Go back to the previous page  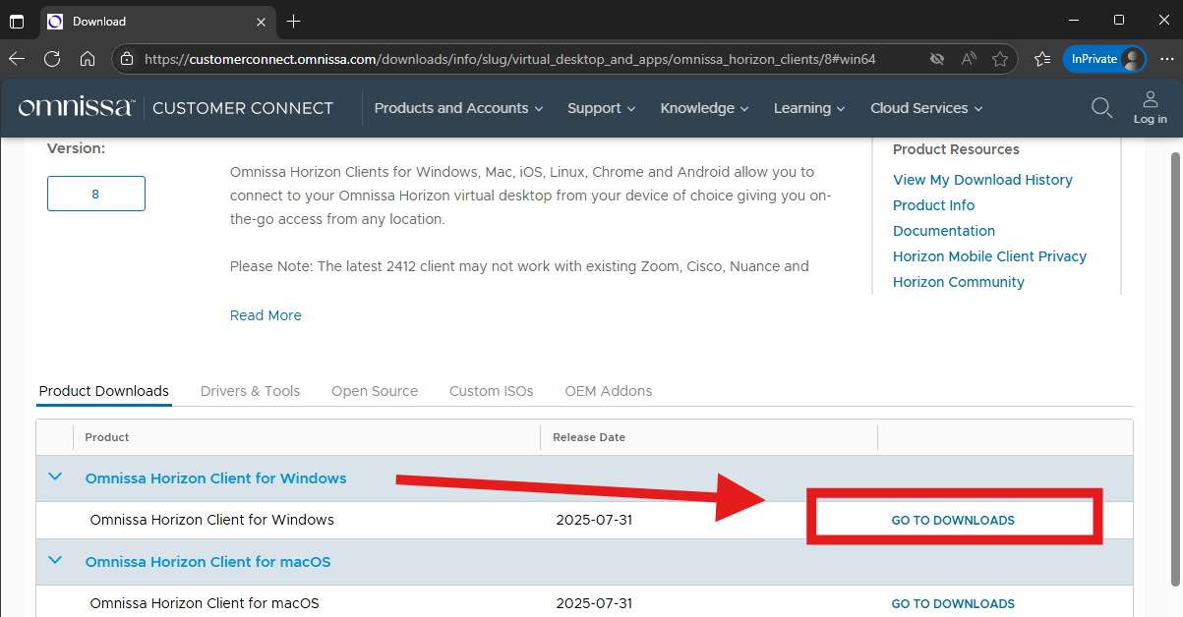(x=17, y=59)
